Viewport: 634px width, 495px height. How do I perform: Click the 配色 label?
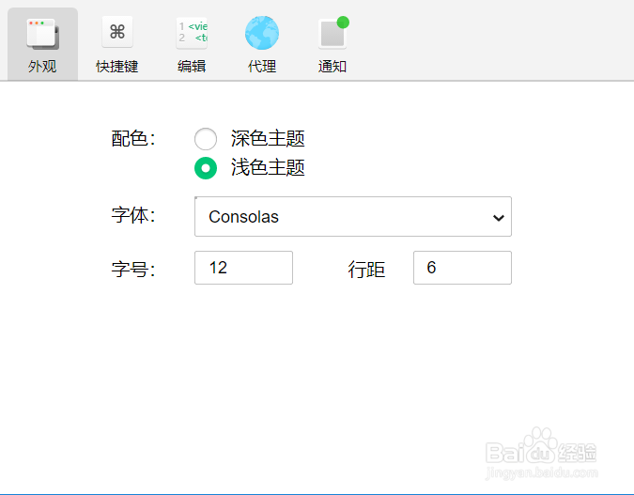click(x=133, y=138)
